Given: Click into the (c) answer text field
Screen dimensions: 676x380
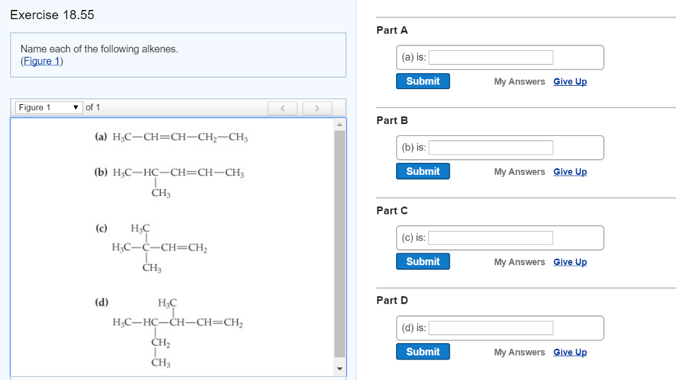Looking at the screenshot, I should click(x=490, y=237).
